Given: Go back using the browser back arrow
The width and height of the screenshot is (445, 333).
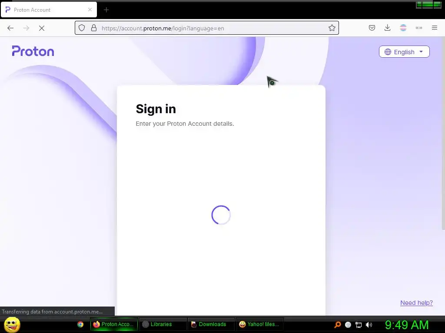Looking at the screenshot, I should tap(10, 28).
